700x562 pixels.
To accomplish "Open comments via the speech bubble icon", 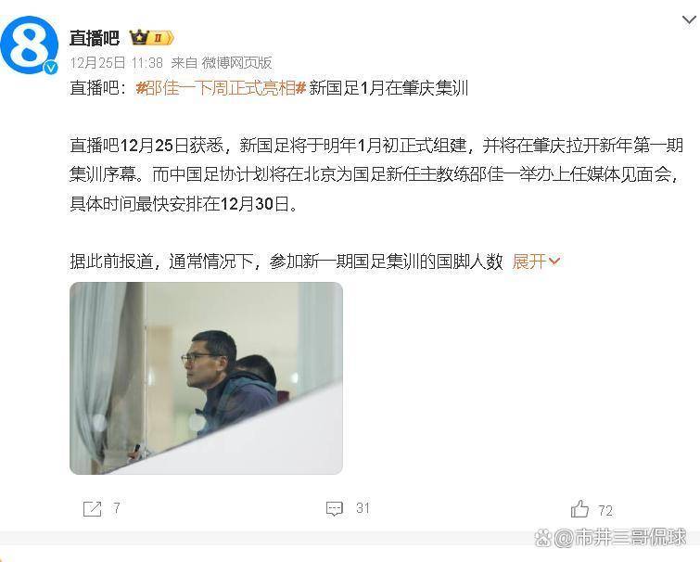I will click(335, 509).
